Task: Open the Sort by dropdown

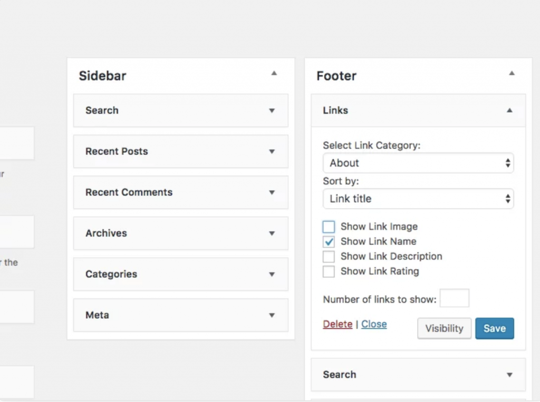Action: 418,199
